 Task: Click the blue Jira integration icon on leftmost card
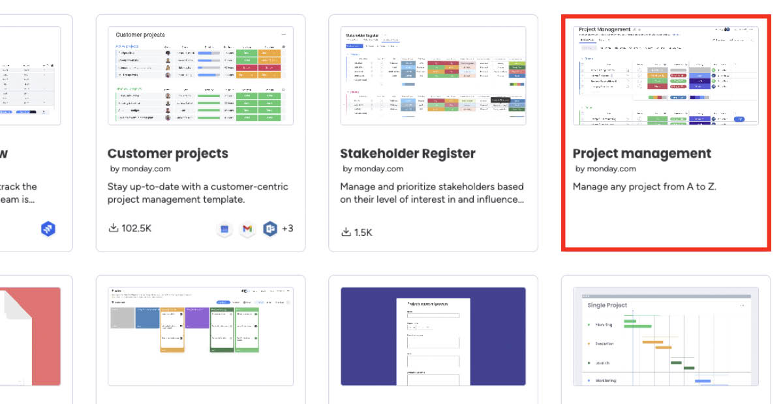(x=48, y=229)
